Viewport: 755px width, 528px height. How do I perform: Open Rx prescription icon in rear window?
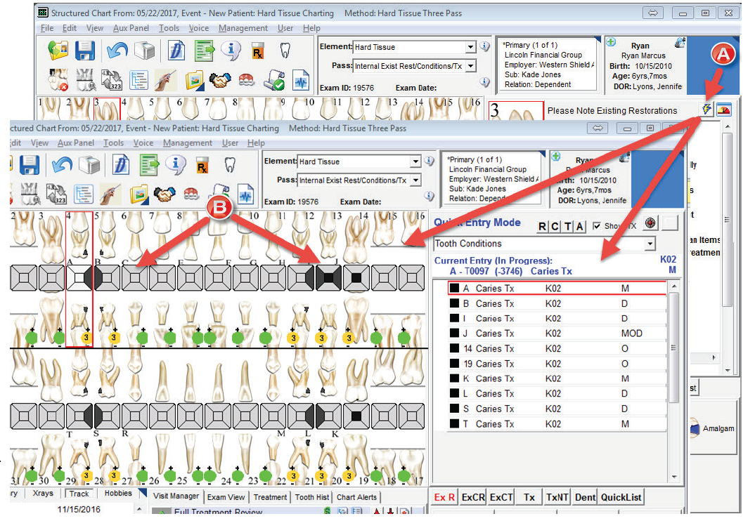[258, 51]
